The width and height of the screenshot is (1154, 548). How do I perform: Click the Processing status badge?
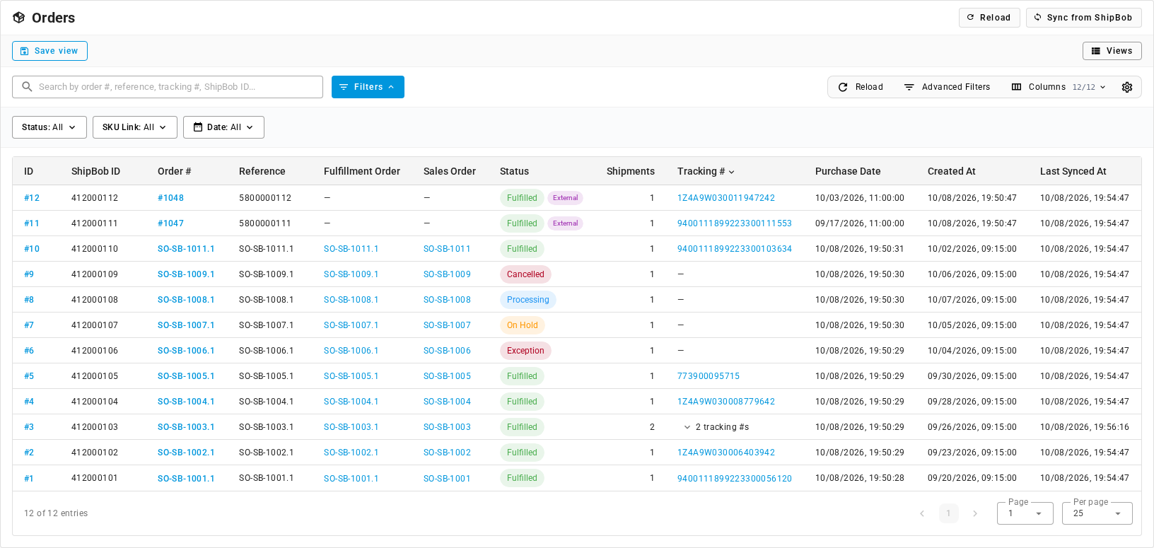[x=528, y=300]
